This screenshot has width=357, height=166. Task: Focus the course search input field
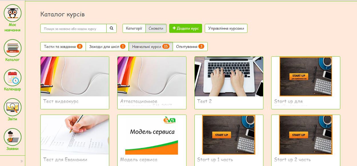point(74,29)
